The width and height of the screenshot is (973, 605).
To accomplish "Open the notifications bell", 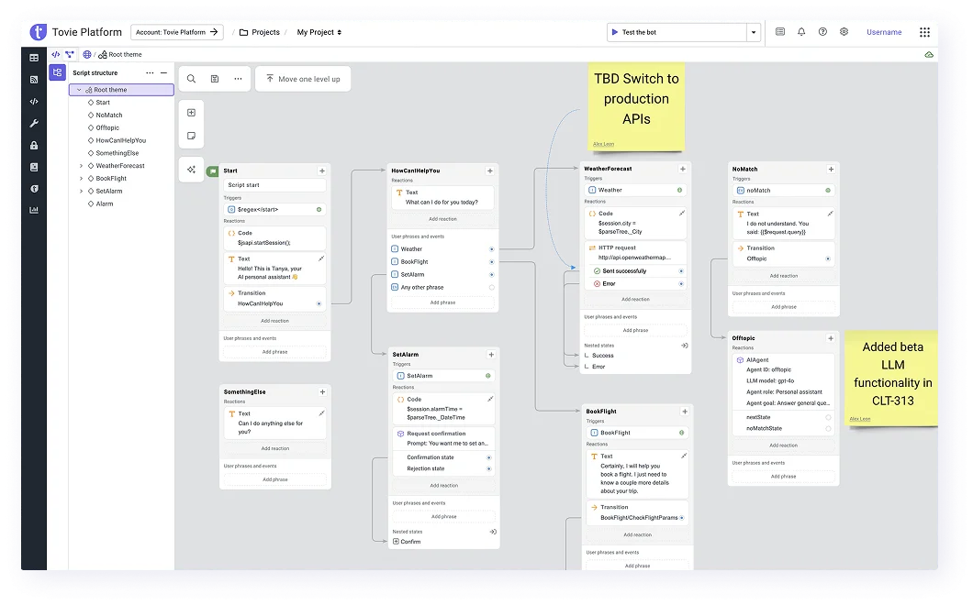I will (x=801, y=31).
